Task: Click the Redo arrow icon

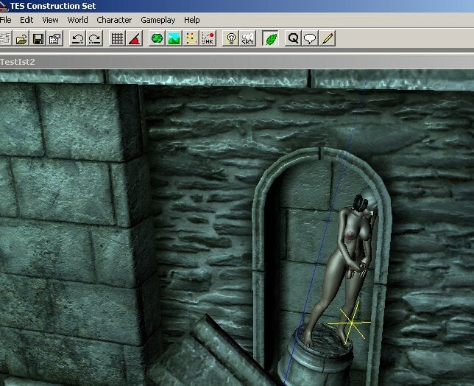Action: click(x=95, y=38)
